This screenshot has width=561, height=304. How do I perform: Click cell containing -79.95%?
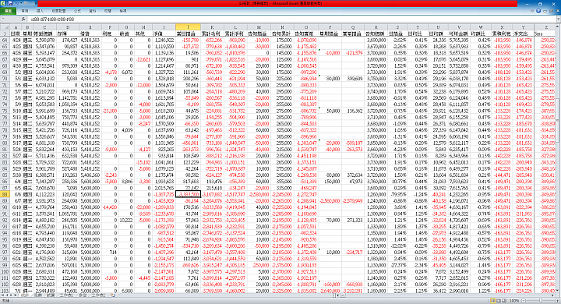[x=397, y=194]
